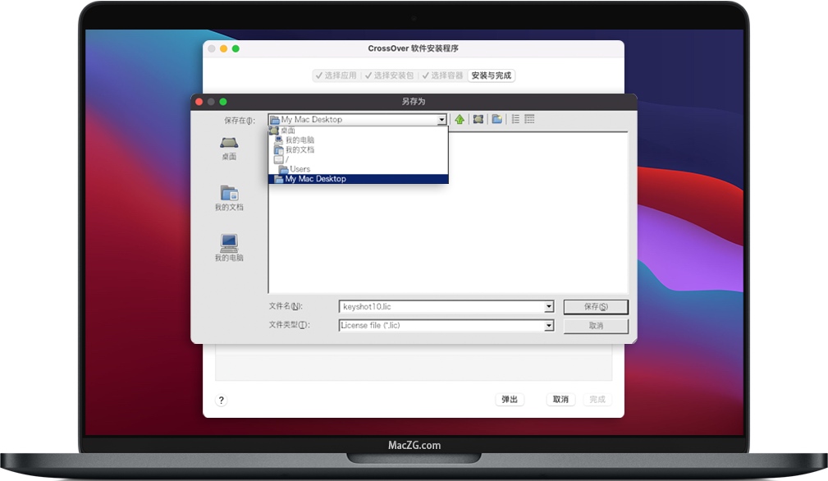828x481 pixels.
Task: Choose My Mac Desktop in dropdown list
Action: point(315,179)
